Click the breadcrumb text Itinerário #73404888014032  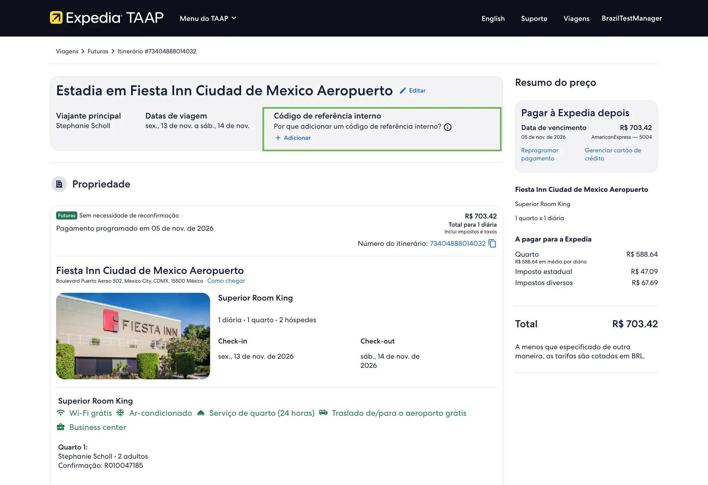tap(157, 51)
